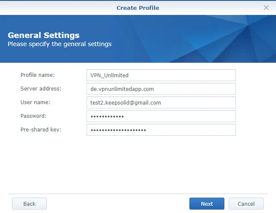Focus the Pre-shared key field
Screen dimensions: 276x213
coord(161,130)
